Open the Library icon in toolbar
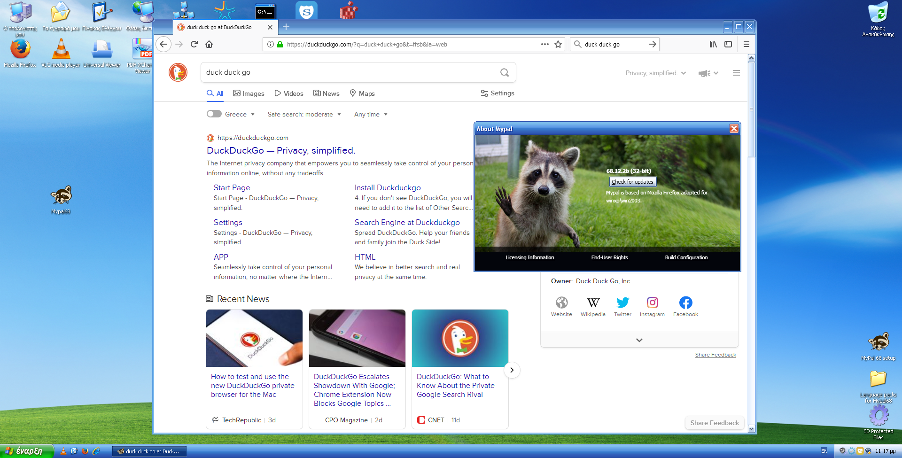 [713, 44]
